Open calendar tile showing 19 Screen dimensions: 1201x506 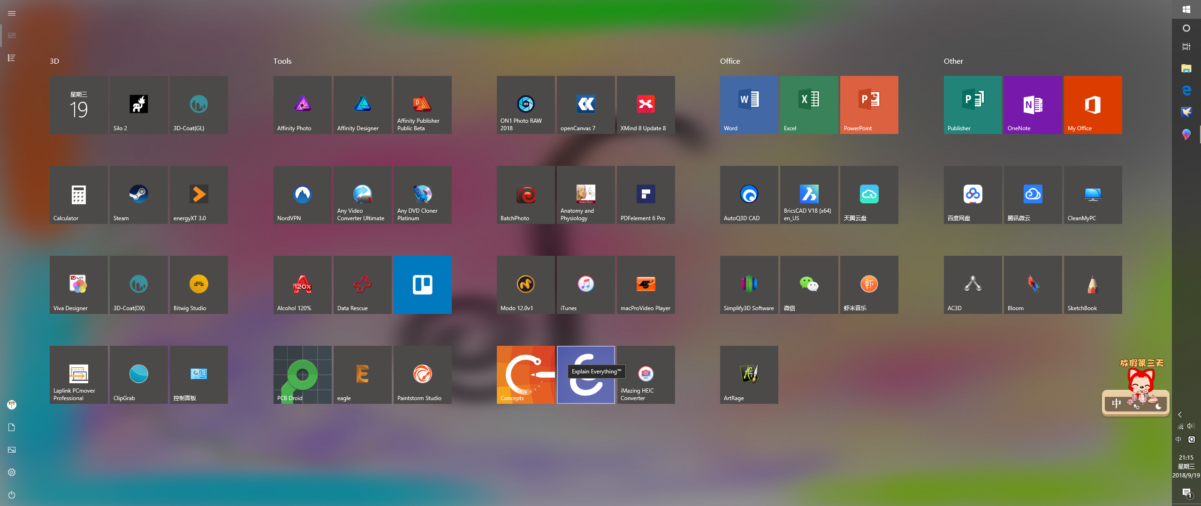coord(79,105)
